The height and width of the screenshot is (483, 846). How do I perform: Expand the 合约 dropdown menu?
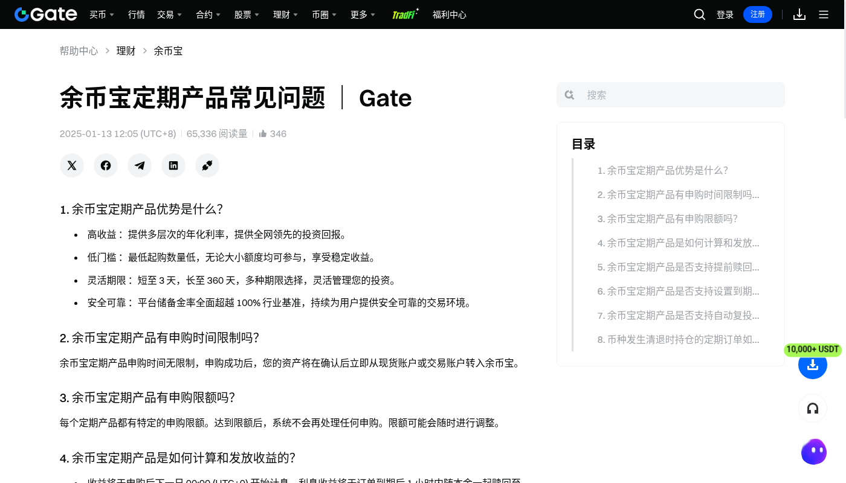[x=208, y=14]
